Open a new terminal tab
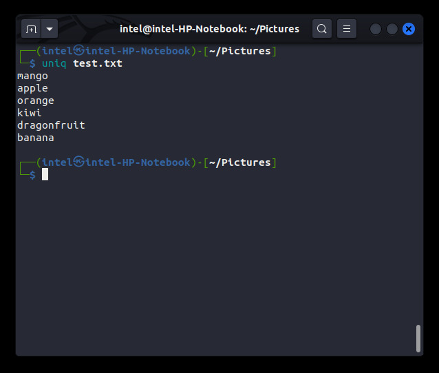This screenshot has width=439, height=373. pyautogui.click(x=31, y=29)
